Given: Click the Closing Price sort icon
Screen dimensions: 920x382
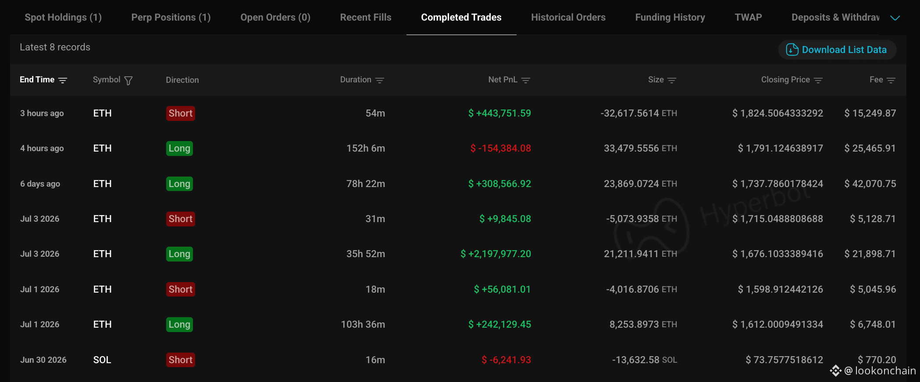Looking at the screenshot, I should (818, 80).
